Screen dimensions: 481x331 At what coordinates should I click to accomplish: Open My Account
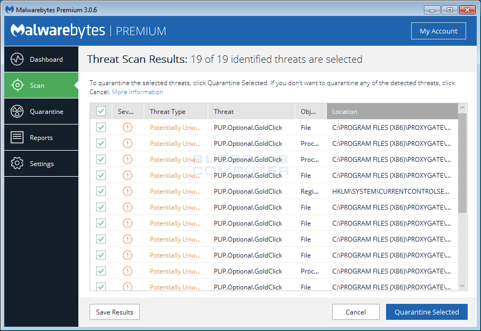[438, 31]
